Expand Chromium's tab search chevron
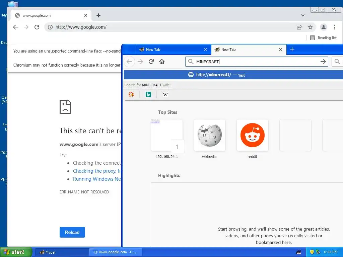Screen dimensions: 343x257 click(x=303, y=15)
